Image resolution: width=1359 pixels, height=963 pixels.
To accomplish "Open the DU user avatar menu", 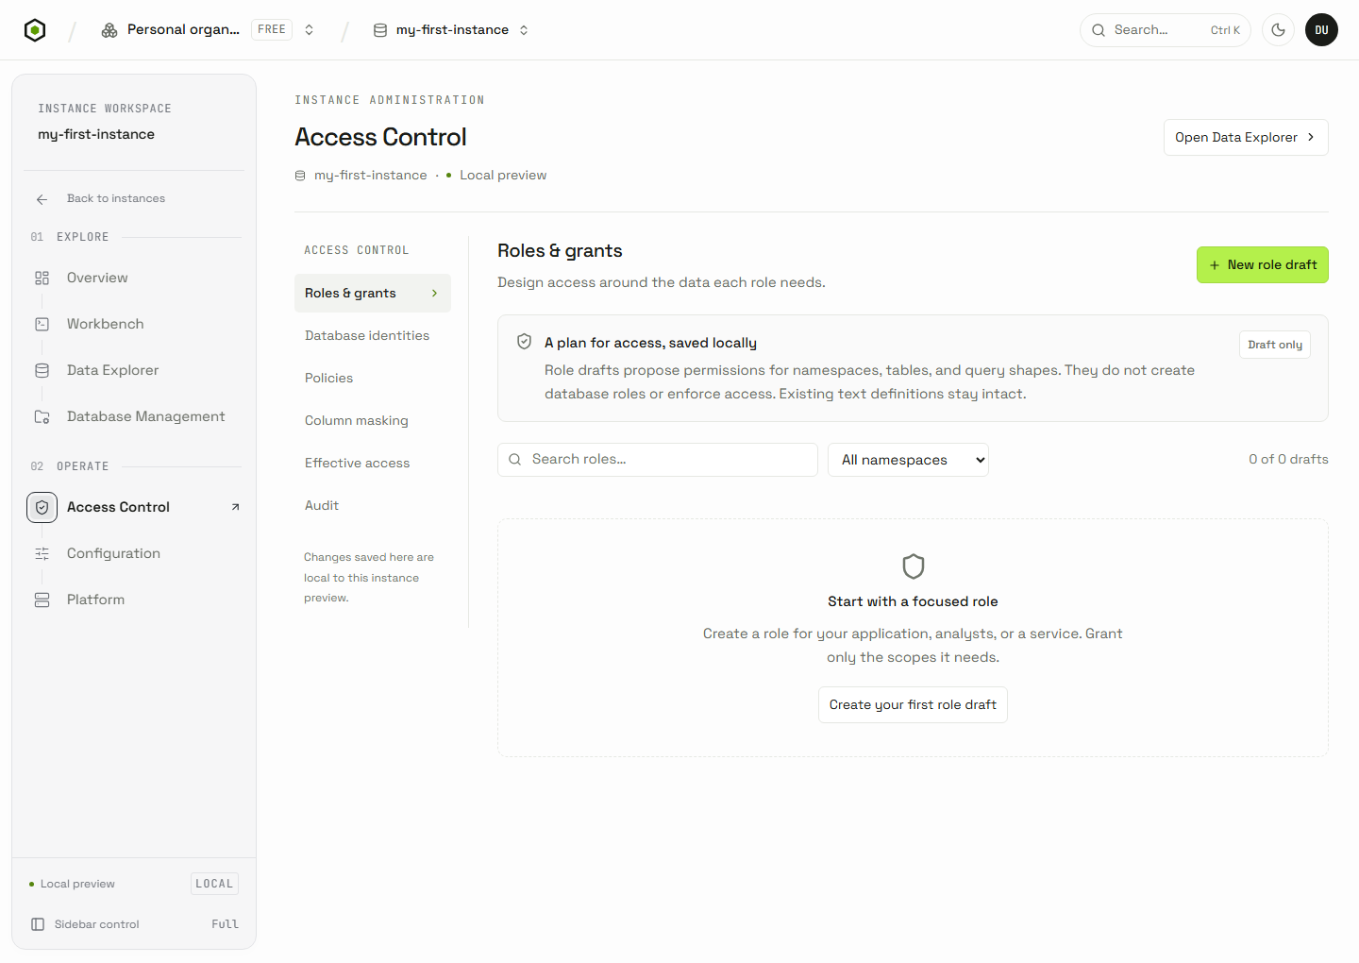I will [x=1321, y=30].
